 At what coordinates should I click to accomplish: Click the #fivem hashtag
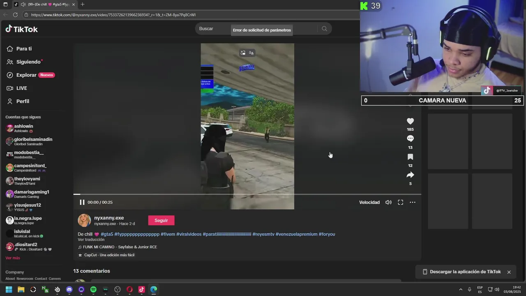tap(168, 234)
